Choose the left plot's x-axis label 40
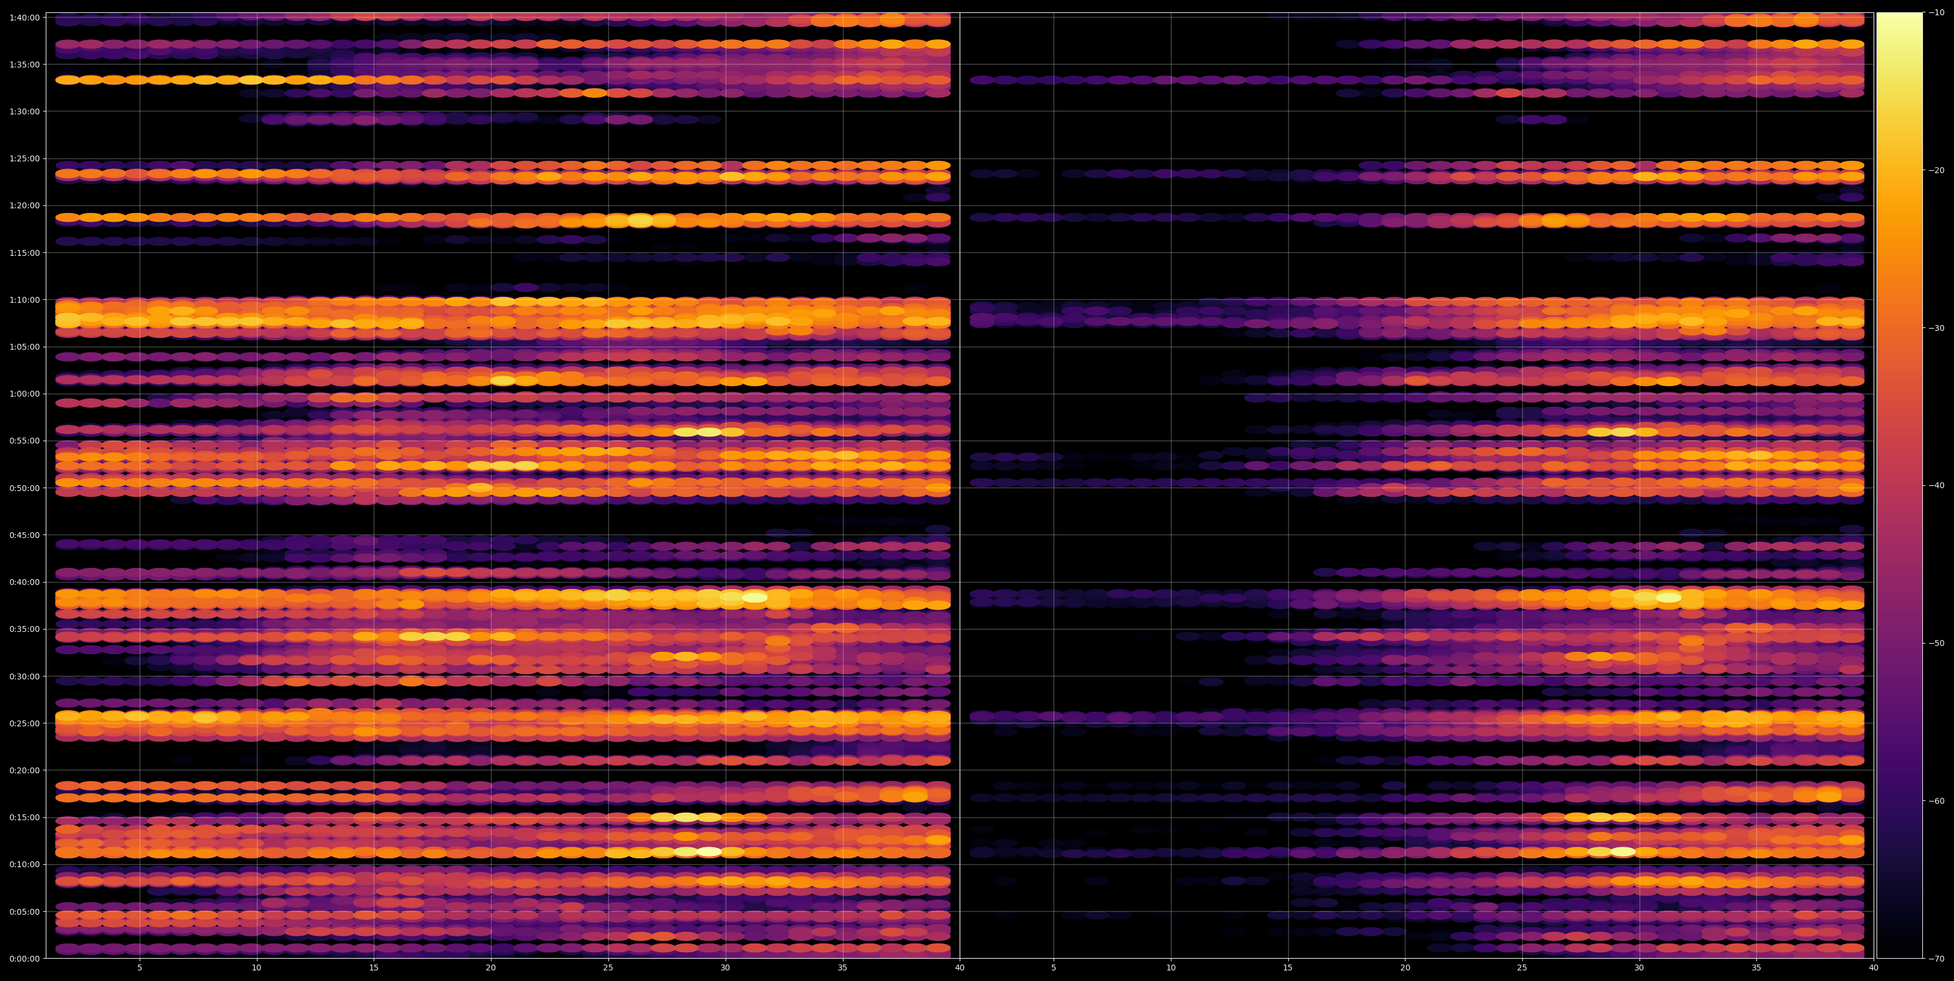1954x981 pixels. (960, 968)
